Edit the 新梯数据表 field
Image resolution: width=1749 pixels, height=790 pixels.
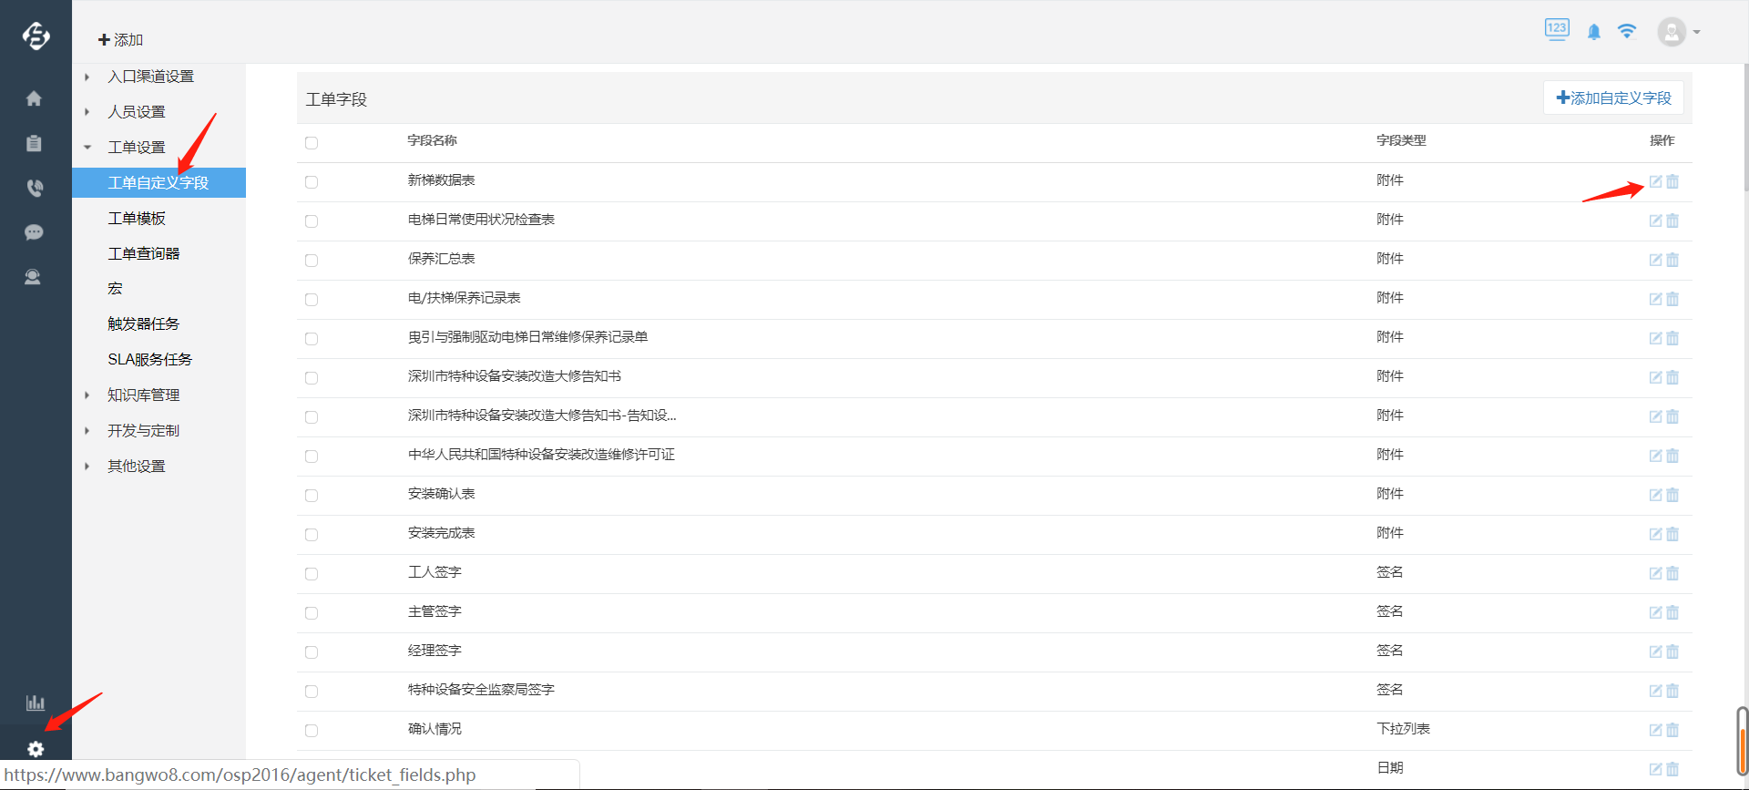1655,182
